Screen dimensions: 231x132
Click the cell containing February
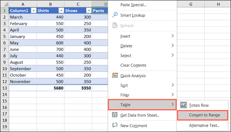pyautogui.click(x=23, y=23)
